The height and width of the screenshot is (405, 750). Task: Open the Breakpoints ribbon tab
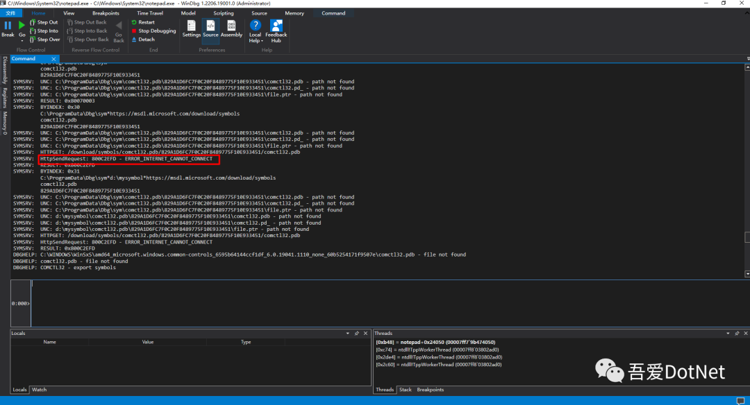pos(106,13)
